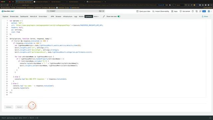Screen dimensions: 213x120
Task: Open Browse data in the navigation
Action: 14,16
